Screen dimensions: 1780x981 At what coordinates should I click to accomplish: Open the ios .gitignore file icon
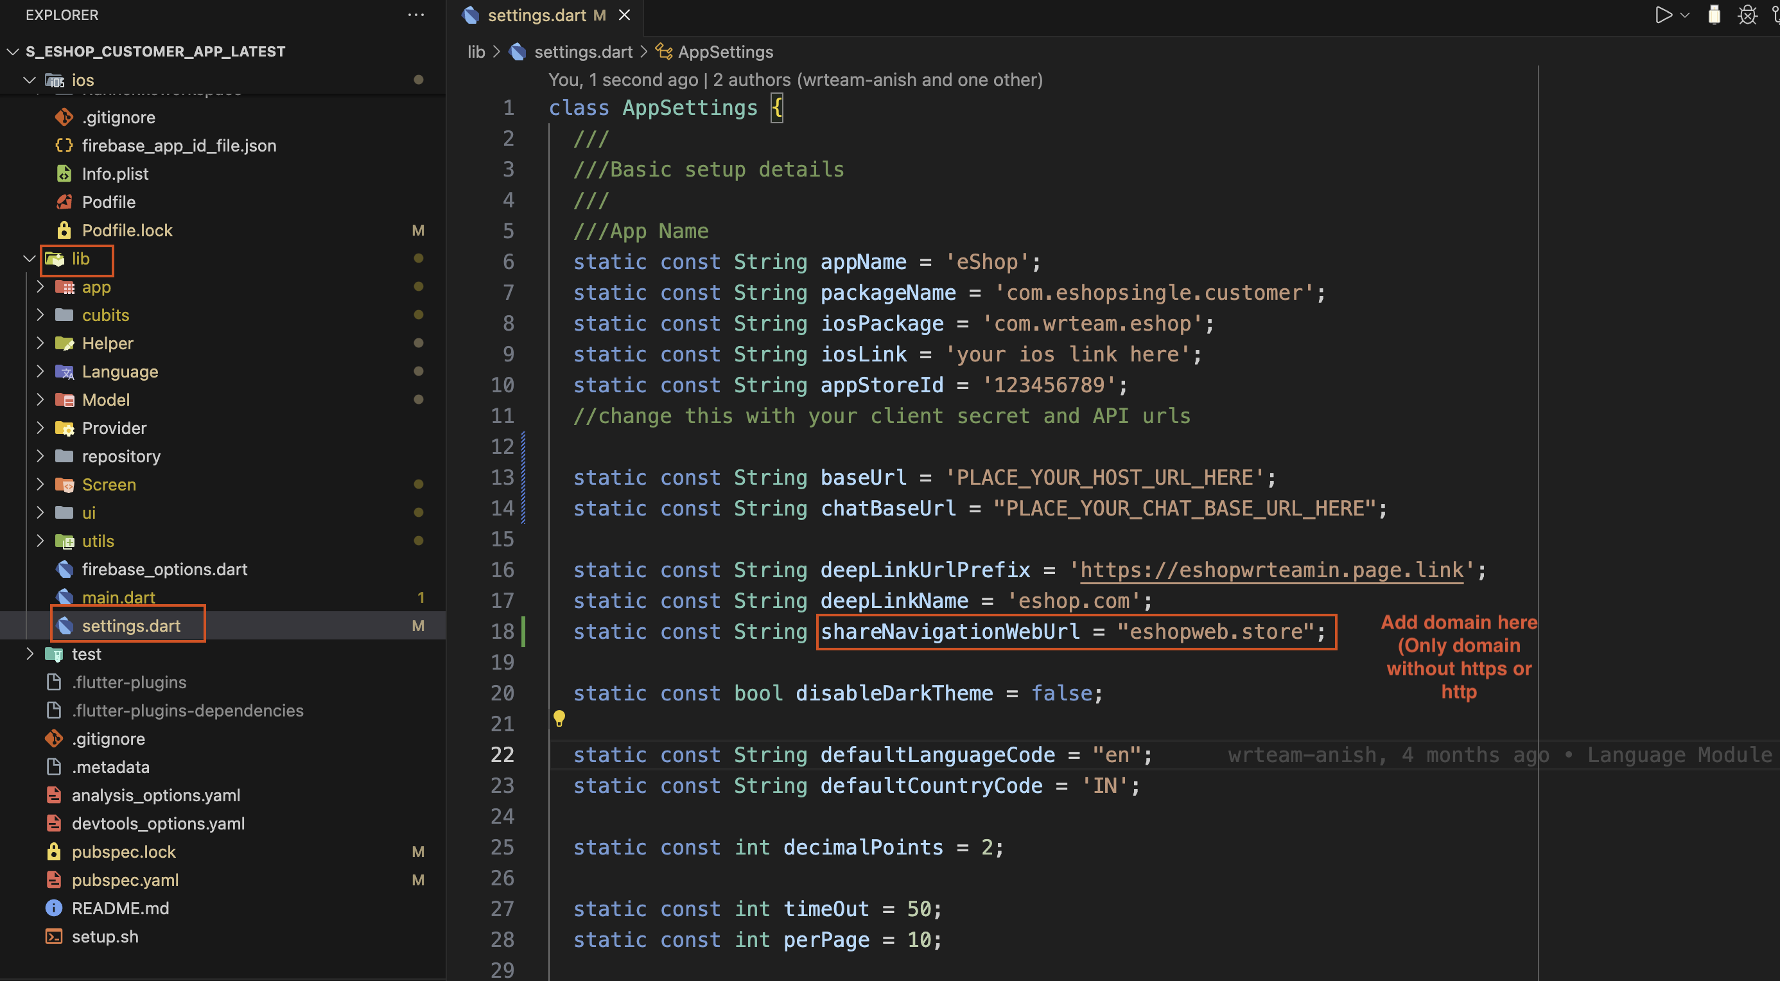pyautogui.click(x=64, y=117)
